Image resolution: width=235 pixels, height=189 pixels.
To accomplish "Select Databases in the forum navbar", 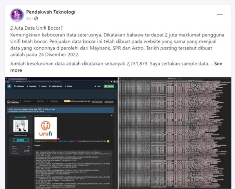I will coord(20,86).
